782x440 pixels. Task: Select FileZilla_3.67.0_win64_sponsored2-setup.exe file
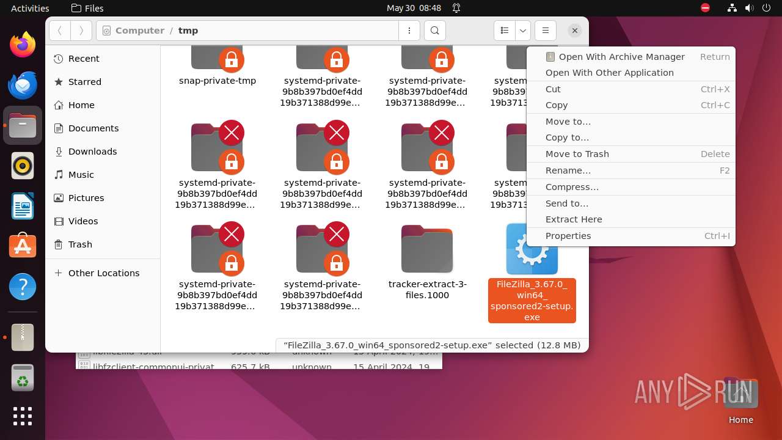coord(532,273)
